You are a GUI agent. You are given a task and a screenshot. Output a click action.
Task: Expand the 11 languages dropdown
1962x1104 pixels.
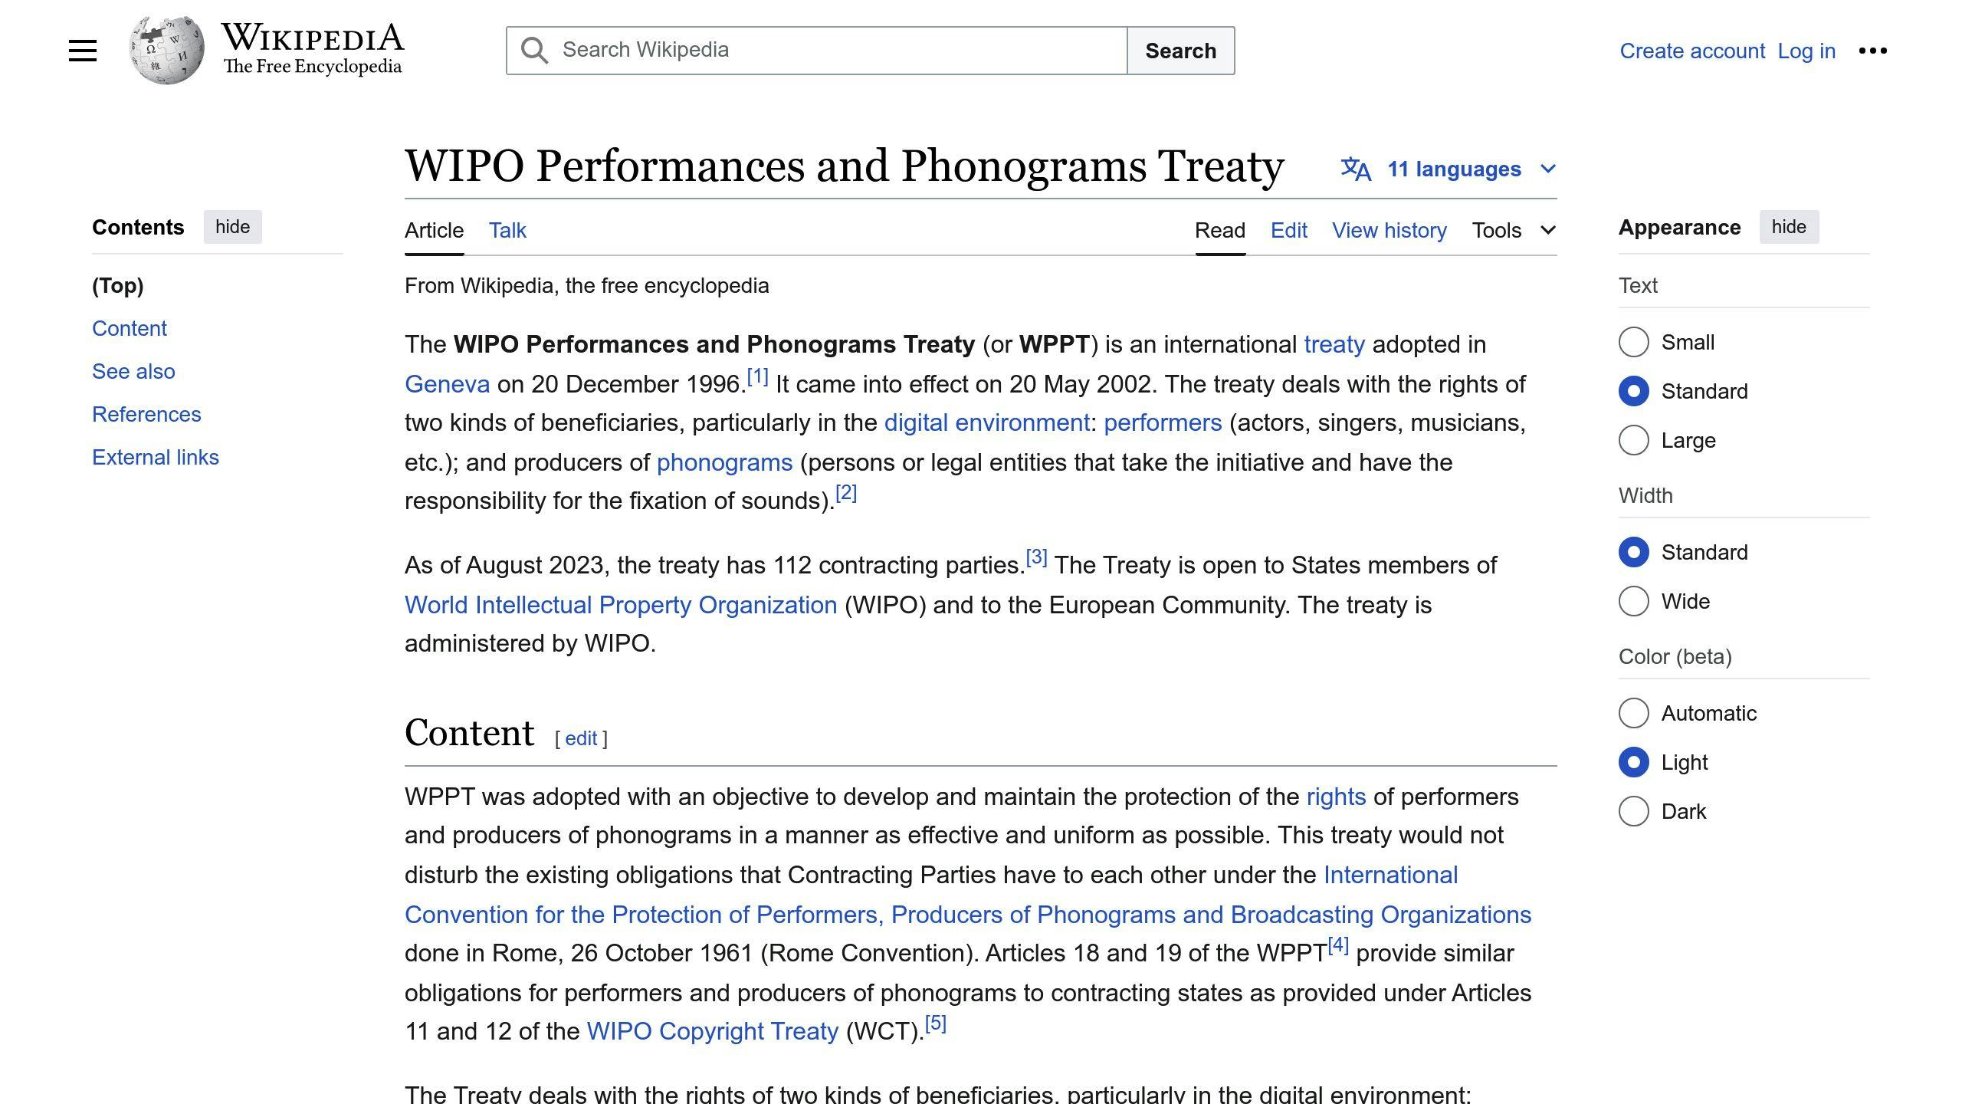click(x=1449, y=169)
